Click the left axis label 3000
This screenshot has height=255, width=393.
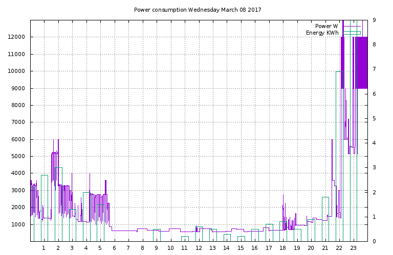tap(18, 190)
